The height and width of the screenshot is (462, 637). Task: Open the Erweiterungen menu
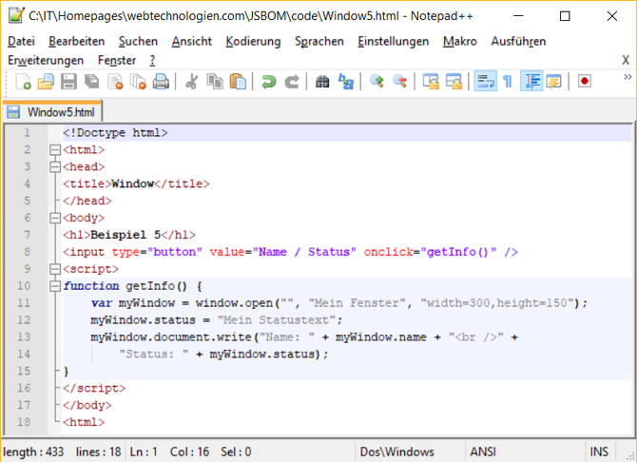[x=46, y=61]
